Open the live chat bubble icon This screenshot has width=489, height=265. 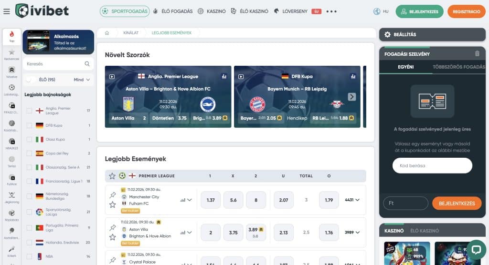coord(476,249)
